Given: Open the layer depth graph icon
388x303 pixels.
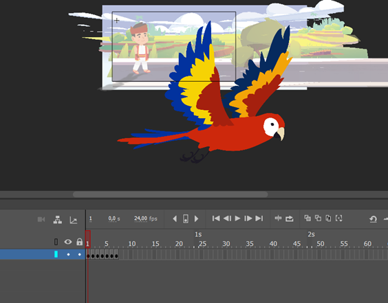Looking at the screenshot, I should pos(74,220).
